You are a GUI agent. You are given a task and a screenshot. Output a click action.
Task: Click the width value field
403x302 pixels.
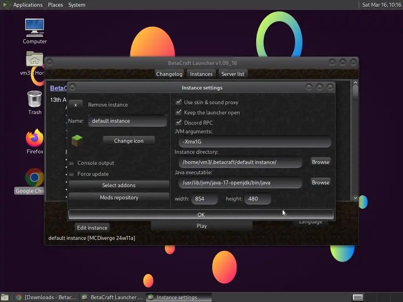tap(205, 199)
